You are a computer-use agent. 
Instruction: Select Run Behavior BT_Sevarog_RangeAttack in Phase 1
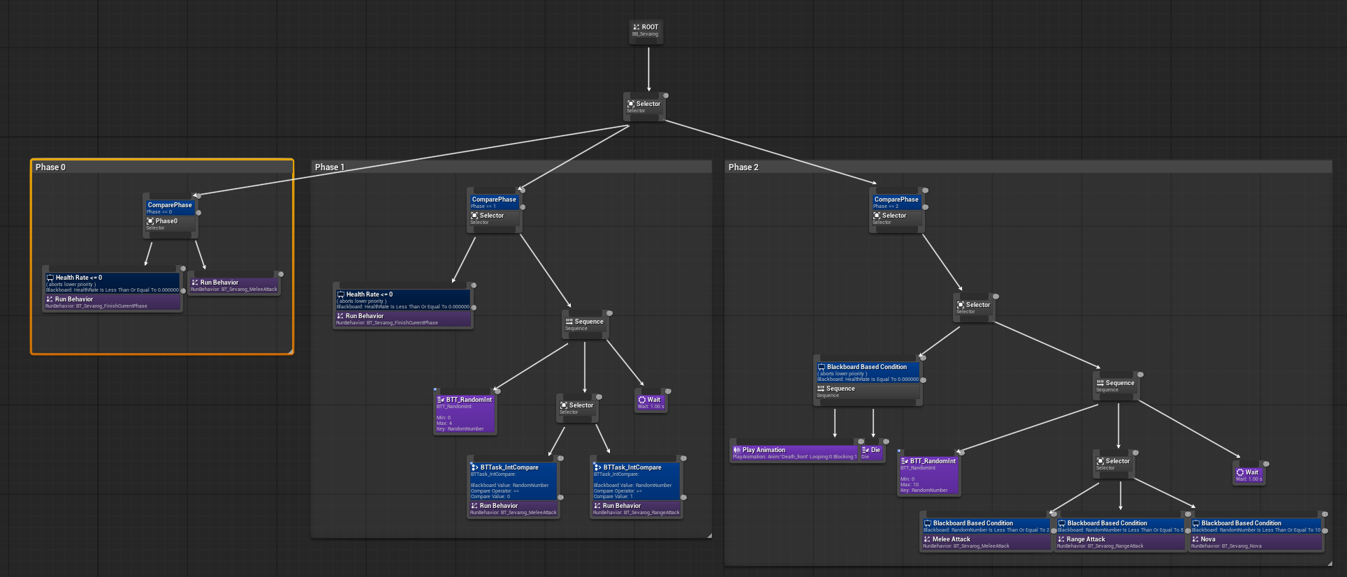(x=636, y=509)
